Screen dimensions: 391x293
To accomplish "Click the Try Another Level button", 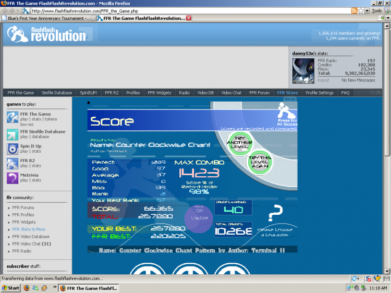I will pos(239,143).
